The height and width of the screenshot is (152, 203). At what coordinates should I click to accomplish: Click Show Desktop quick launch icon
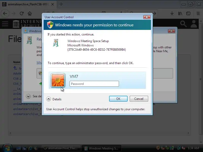pyautogui.click(x=18, y=148)
